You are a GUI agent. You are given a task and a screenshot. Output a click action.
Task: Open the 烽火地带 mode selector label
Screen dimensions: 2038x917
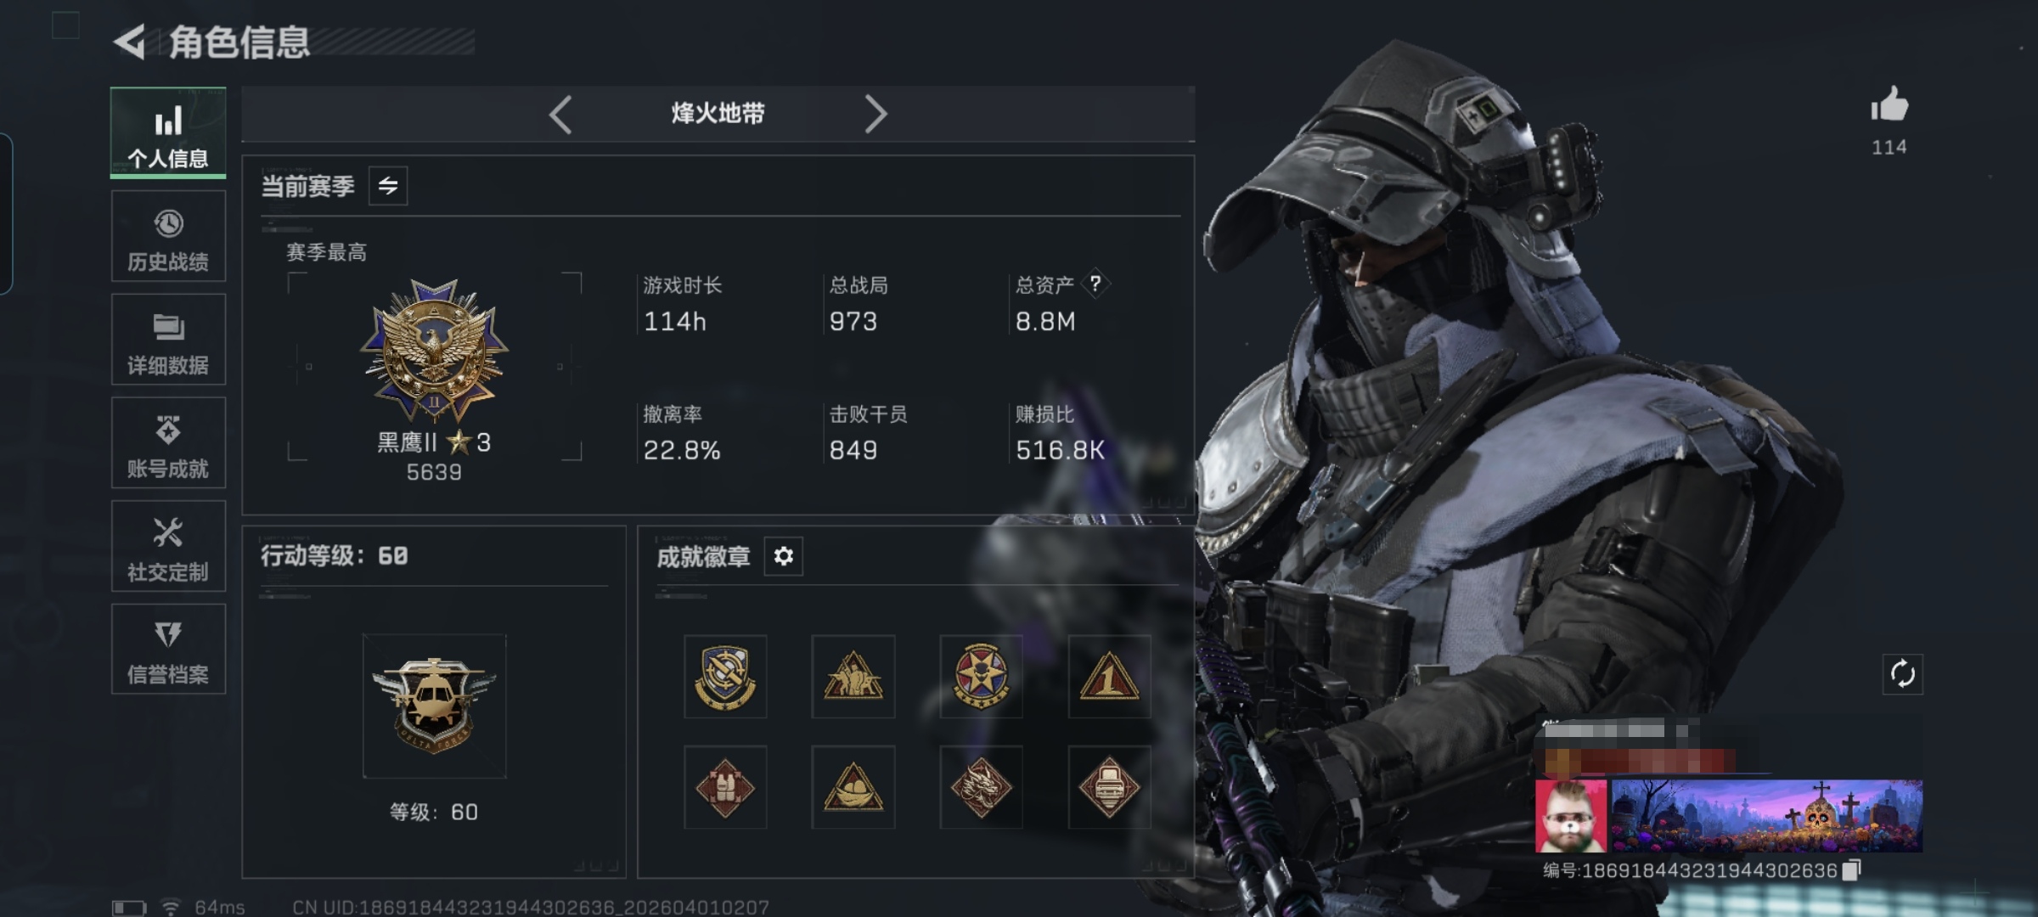718,113
